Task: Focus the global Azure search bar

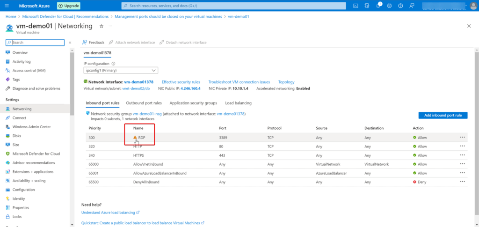Action: [x=234, y=6]
